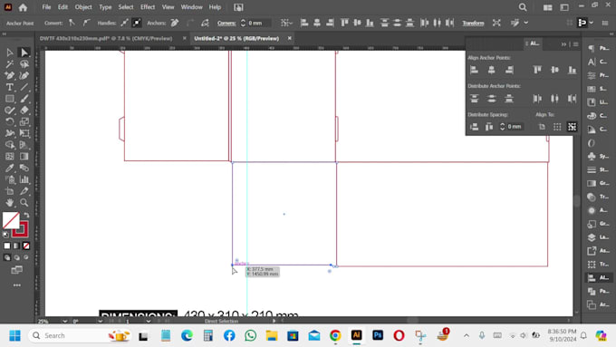Open the zoom level dropdown at 25%
The image size is (616, 347).
[x=64, y=321]
